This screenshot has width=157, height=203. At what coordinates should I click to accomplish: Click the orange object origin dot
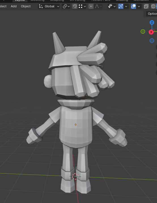[76, 125]
